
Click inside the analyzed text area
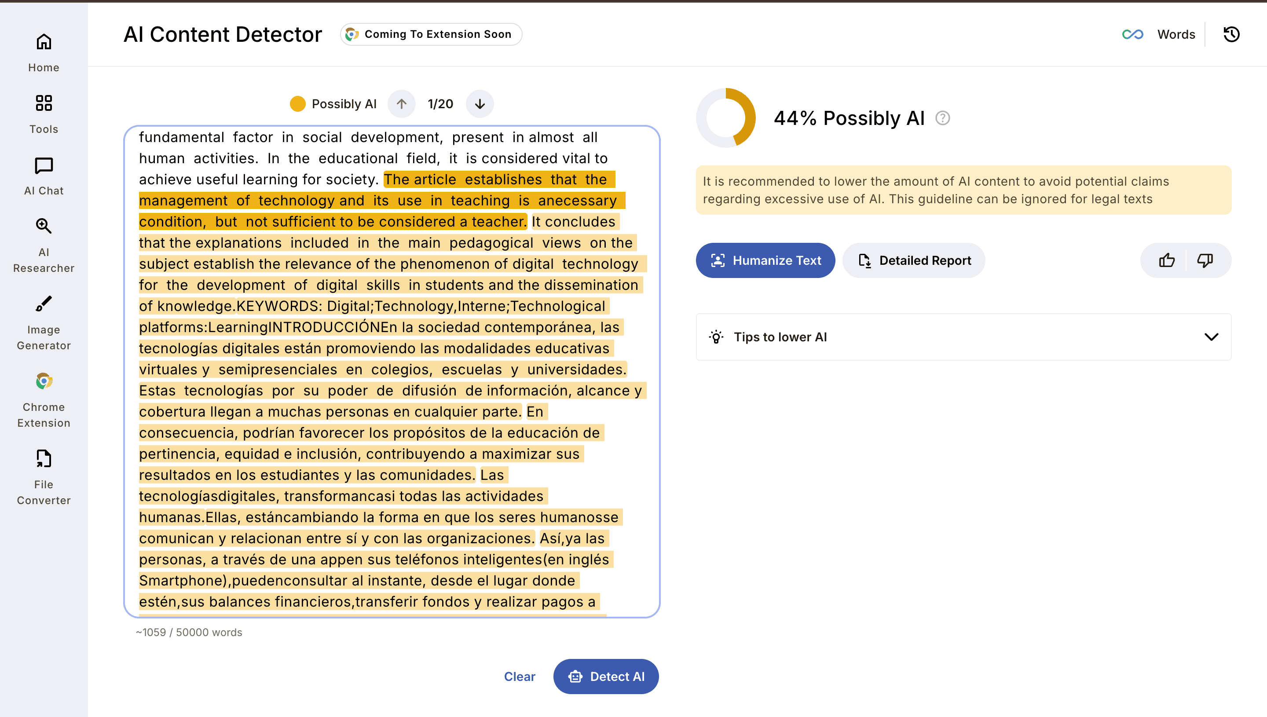392,369
